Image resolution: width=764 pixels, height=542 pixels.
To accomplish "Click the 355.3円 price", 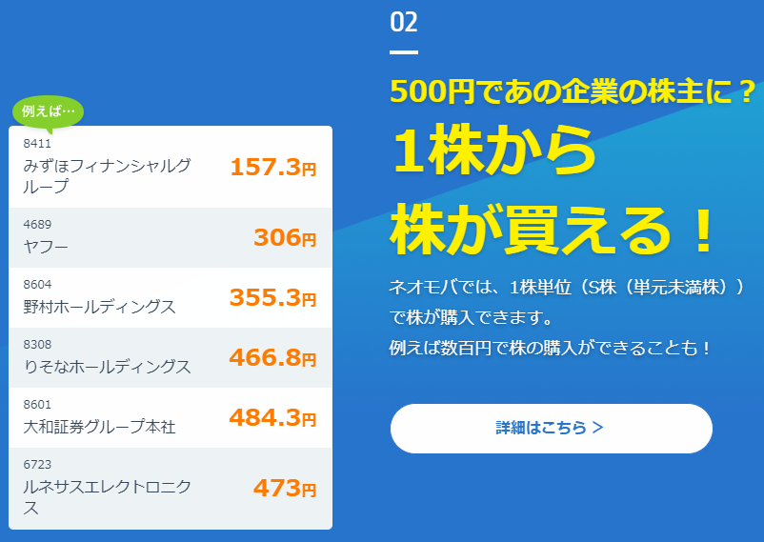I will pyautogui.click(x=272, y=297).
